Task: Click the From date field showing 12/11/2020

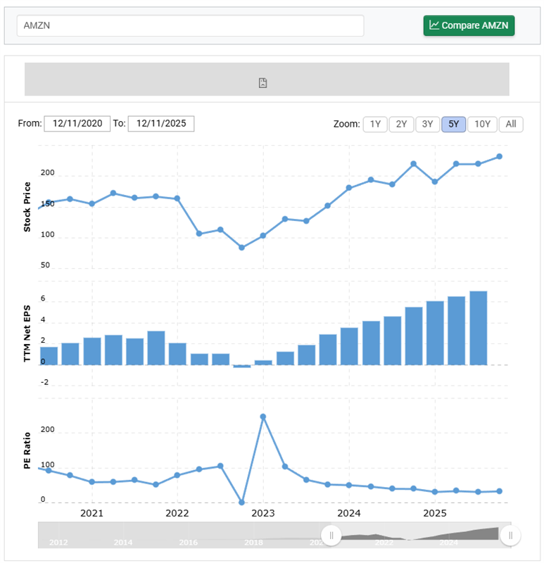Action: point(77,123)
